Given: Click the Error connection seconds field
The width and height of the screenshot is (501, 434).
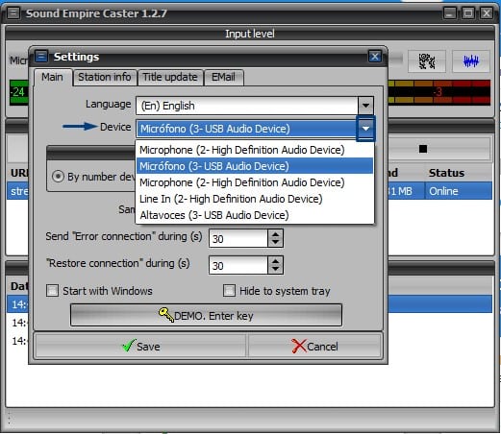Looking at the screenshot, I should [x=238, y=238].
